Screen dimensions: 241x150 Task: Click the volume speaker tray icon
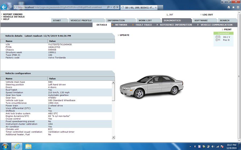click(x=213, y=147)
